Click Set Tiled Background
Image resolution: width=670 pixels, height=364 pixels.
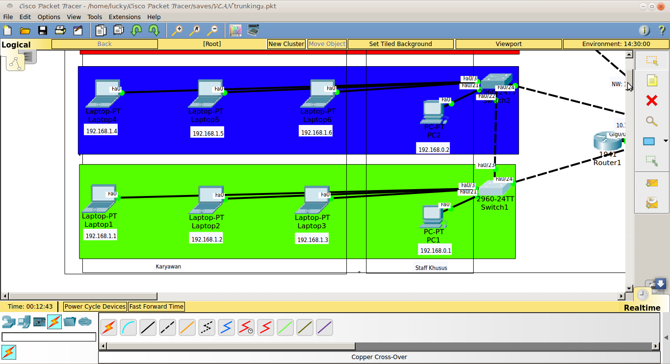pyautogui.click(x=401, y=44)
